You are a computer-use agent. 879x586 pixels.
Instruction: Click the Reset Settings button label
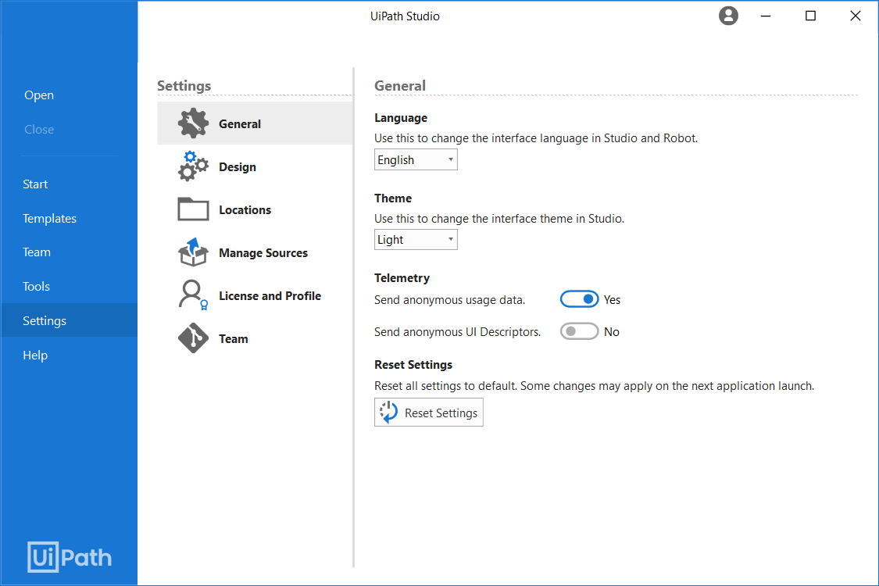[441, 413]
